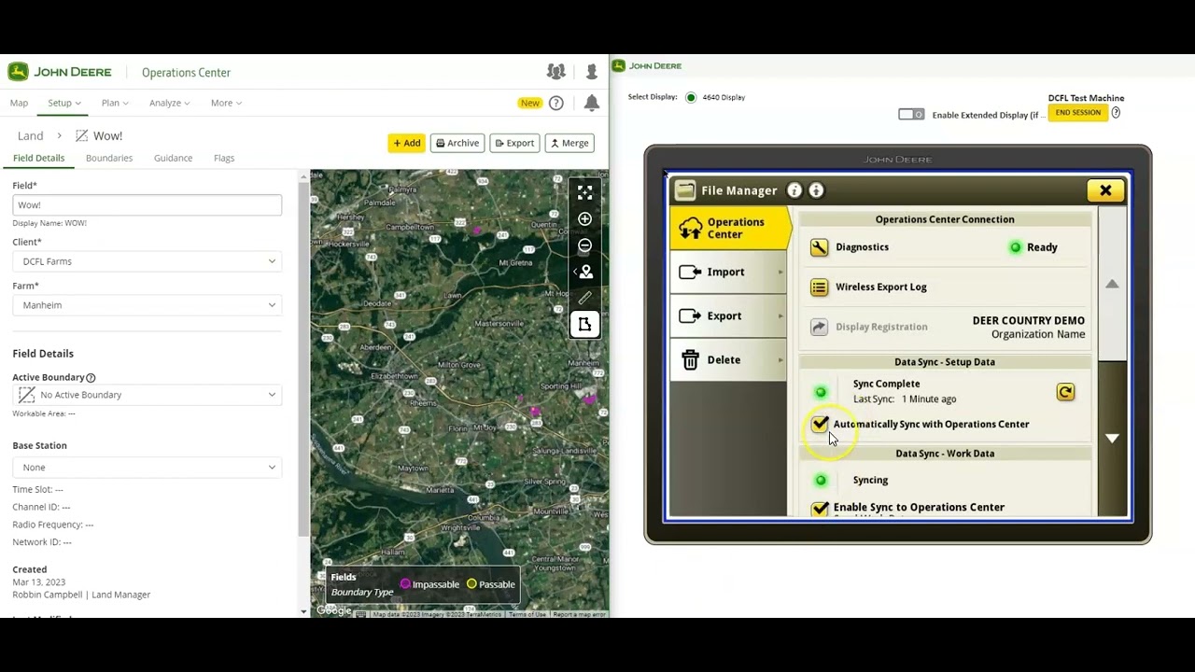Screen dimensions: 1195x672
Task: Open the Farm Manheim dropdown
Action: 148,305
